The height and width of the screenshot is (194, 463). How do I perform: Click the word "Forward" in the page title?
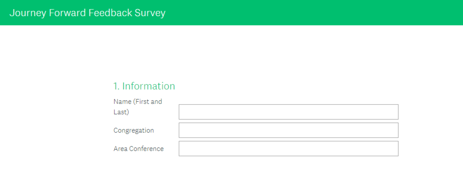67,13
